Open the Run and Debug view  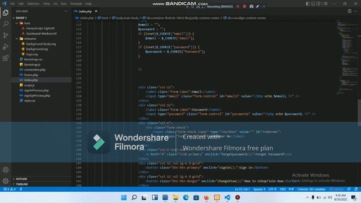click(6, 46)
